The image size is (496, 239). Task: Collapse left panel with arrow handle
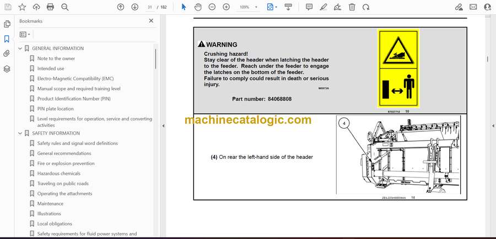(163, 126)
